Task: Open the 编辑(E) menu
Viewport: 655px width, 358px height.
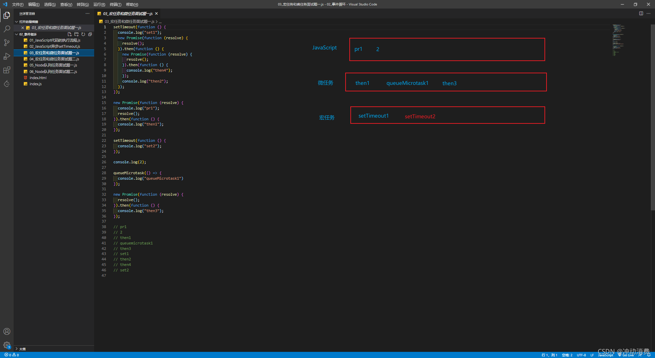Action: (x=34, y=4)
